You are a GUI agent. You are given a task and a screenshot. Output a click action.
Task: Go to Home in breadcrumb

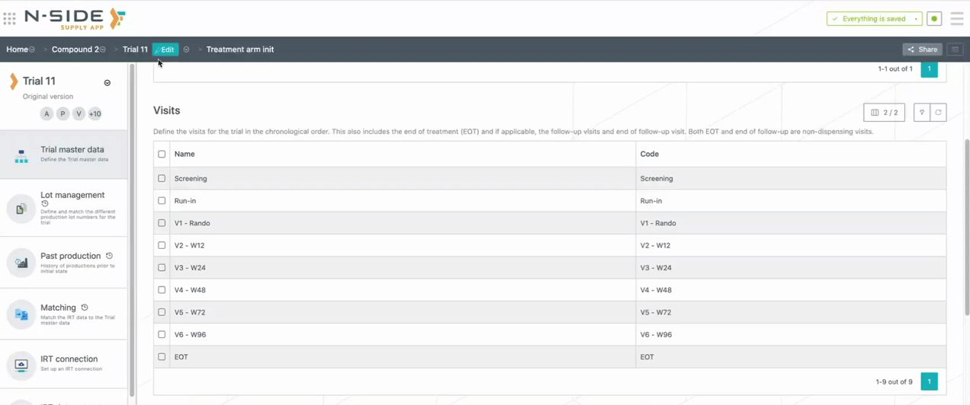(x=17, y=49)
